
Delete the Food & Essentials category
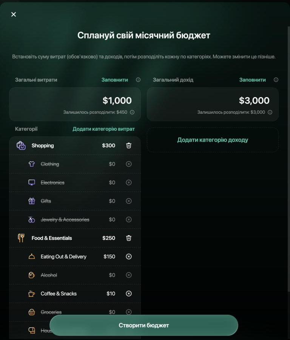click(x=128, y=238)
